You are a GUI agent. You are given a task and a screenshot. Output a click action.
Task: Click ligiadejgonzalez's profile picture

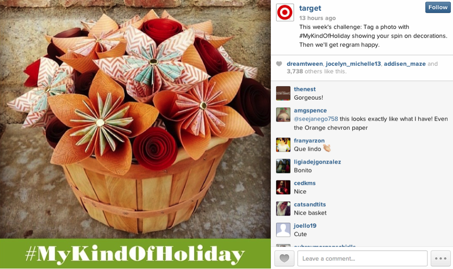click(x=283, y=166)
